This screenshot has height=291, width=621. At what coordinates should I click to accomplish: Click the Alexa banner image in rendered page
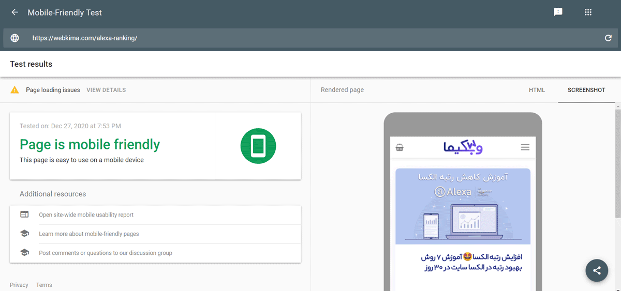pos(463,206)
